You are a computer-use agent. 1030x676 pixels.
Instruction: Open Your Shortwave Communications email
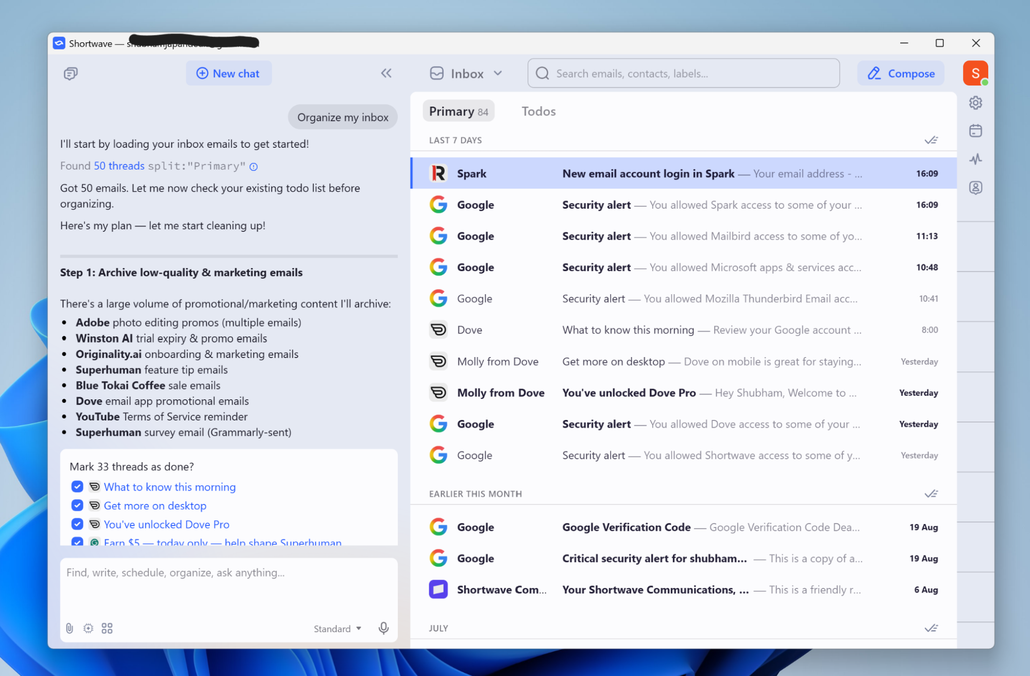(x=683, y=589)
